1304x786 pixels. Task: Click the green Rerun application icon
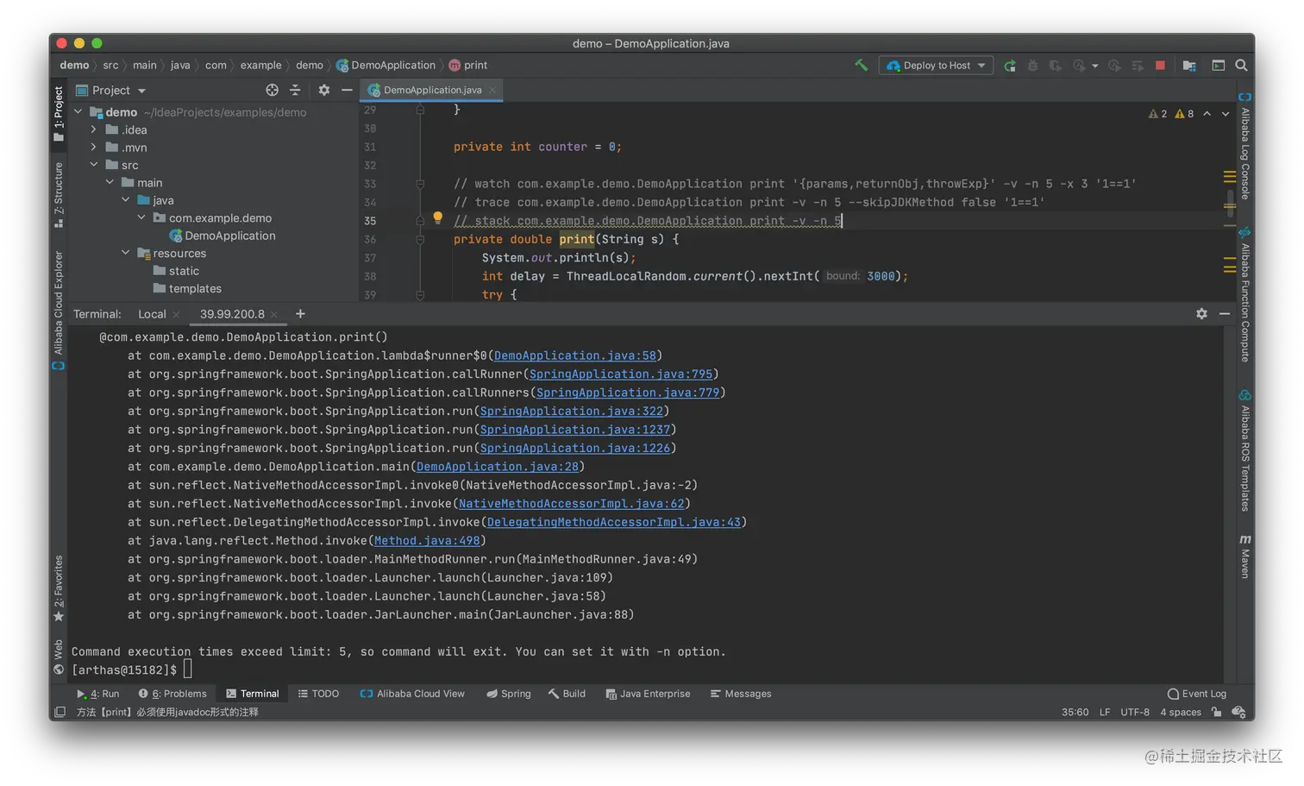(1010, 66)
